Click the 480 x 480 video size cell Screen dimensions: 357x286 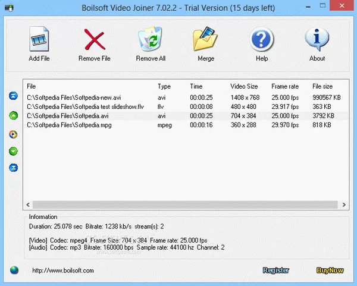[243, 106]
